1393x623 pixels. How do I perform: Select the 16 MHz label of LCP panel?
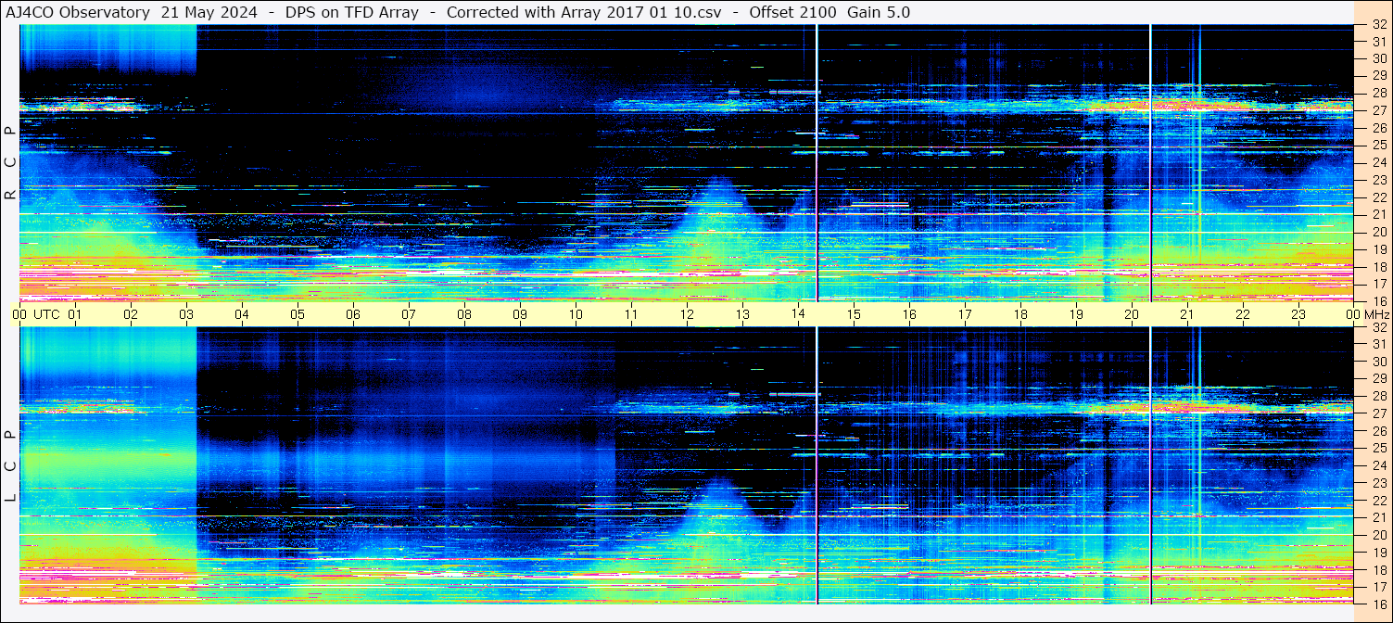point(1378,604)
